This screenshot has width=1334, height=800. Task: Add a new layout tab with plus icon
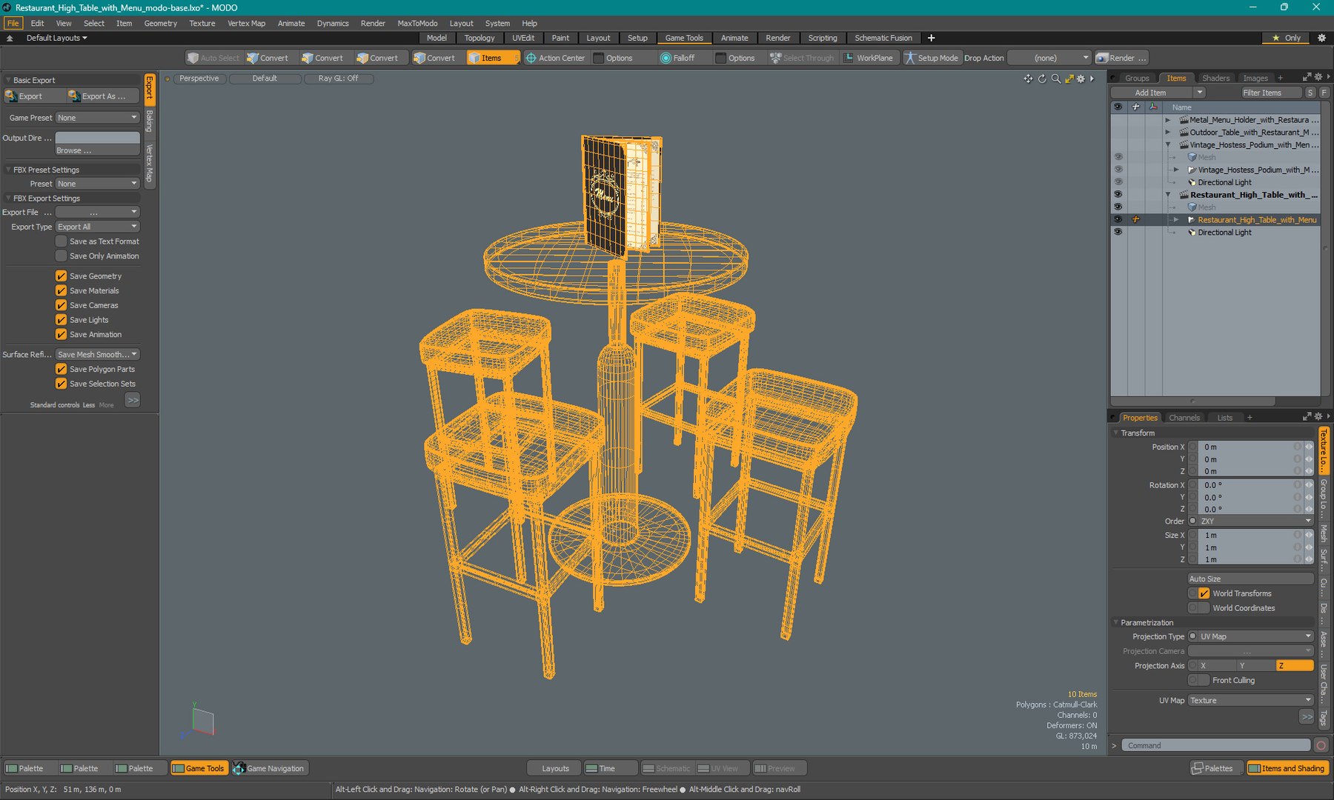point(931,38)
